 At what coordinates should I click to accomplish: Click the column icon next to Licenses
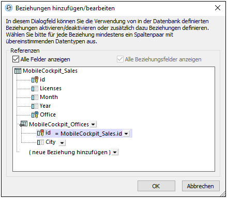[x=35, y=89]
